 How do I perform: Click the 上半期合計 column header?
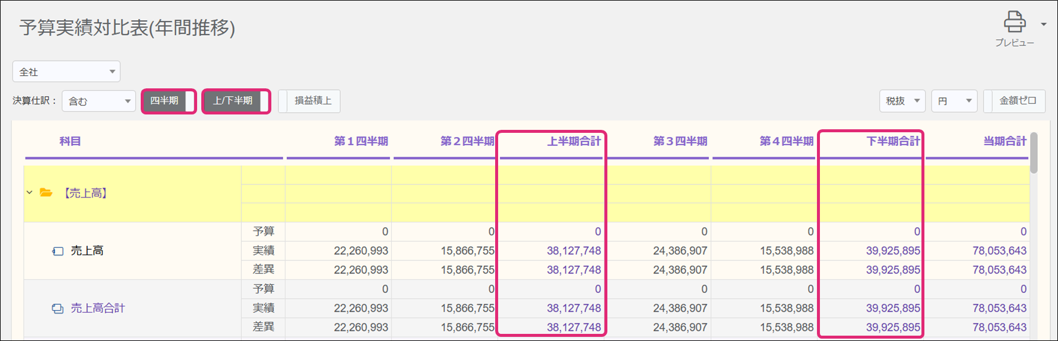pyautogui.click(x=574, y=141)
